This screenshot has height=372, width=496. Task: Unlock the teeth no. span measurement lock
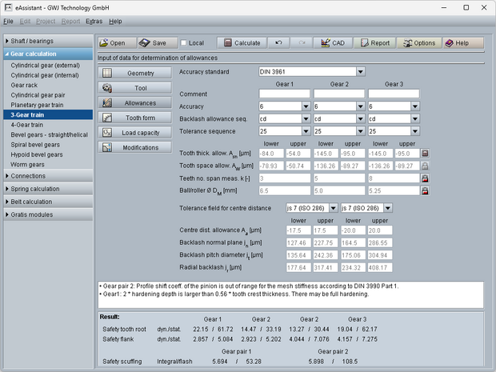coord(425,178)
